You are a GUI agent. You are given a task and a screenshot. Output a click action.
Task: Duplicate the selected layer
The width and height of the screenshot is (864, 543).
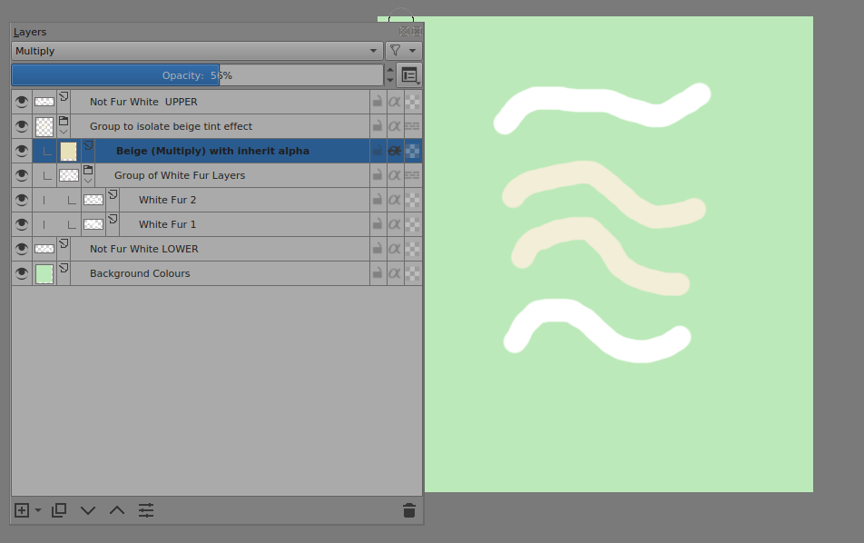tap(59, 510)
